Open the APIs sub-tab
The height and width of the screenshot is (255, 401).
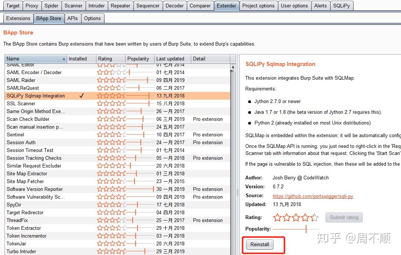tap(72, 19)
